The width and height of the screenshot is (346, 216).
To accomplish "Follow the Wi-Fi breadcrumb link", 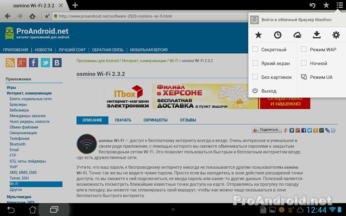I will tap(174, 61).
